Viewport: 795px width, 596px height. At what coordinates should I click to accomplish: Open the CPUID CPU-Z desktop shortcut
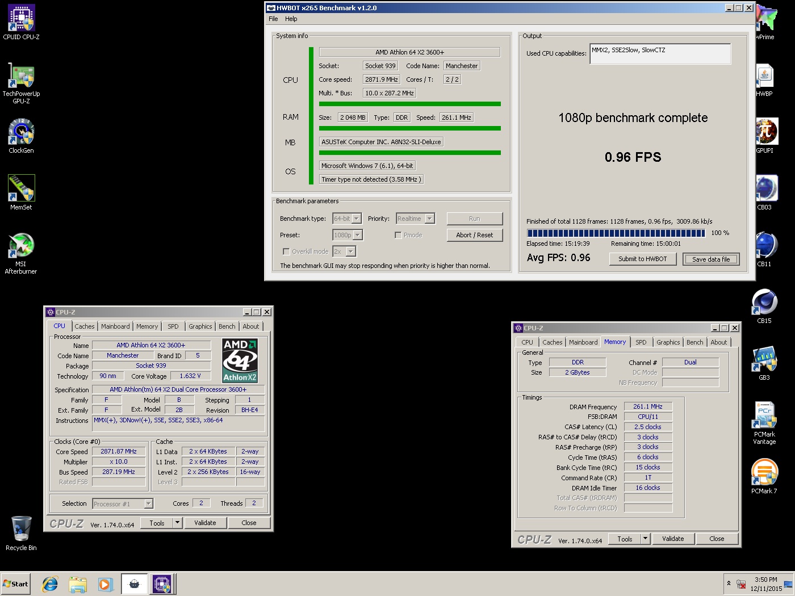[x=21, y=22]
